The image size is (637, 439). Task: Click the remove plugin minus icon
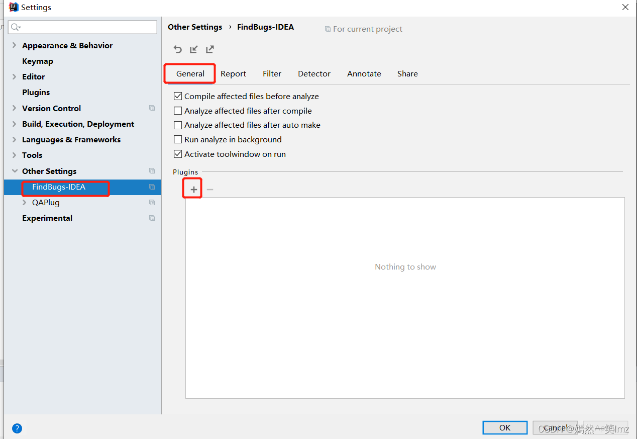(x=209, y=190)
